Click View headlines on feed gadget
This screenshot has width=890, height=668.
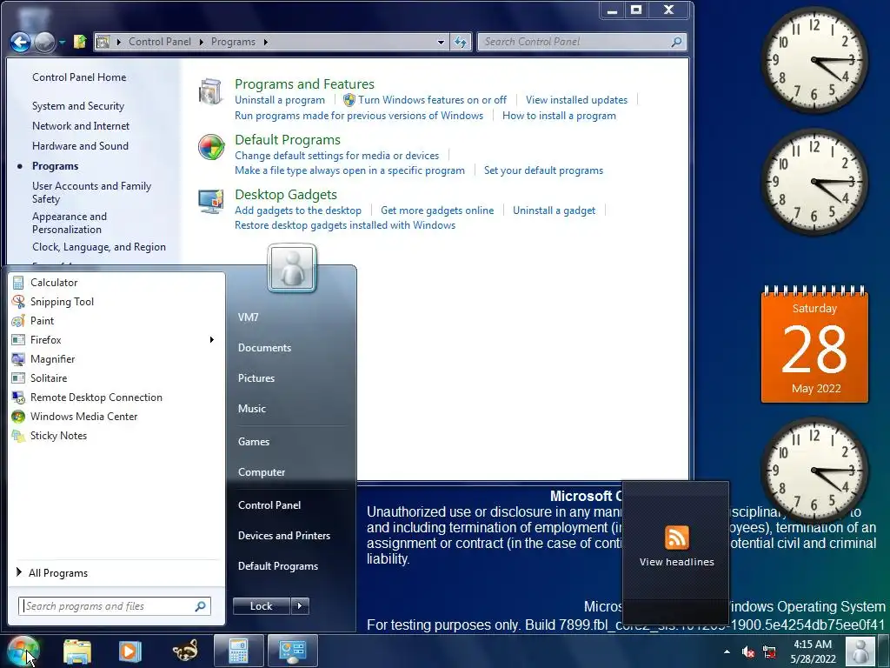[676, 563]
